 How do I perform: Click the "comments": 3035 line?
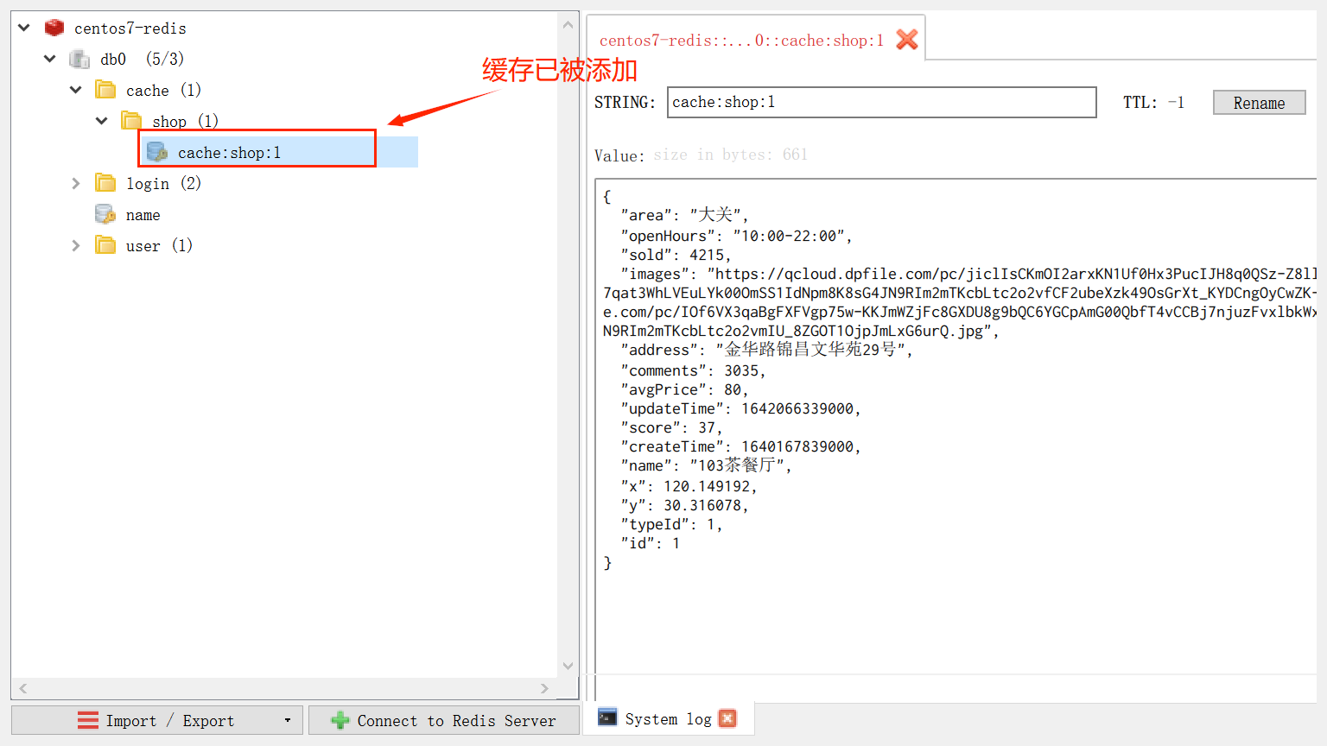point(693,370)
